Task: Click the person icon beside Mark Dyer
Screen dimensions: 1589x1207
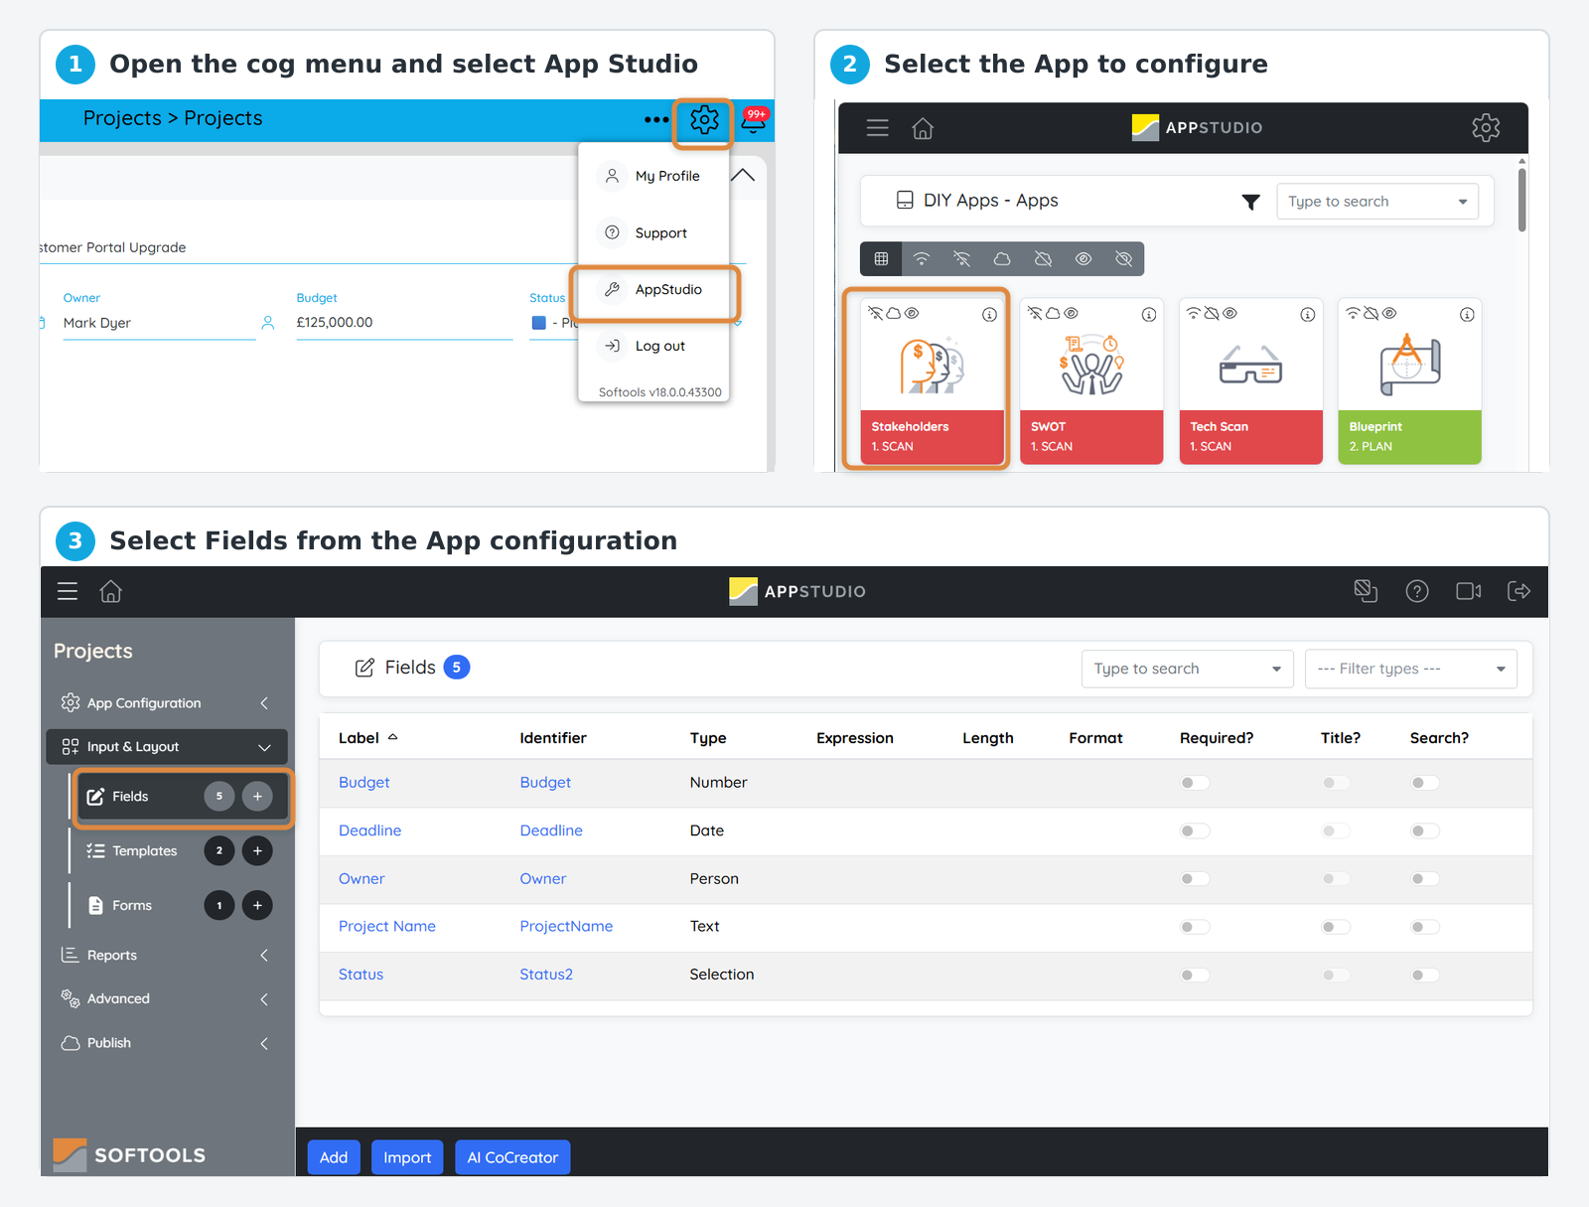Action: pos(268,323)
